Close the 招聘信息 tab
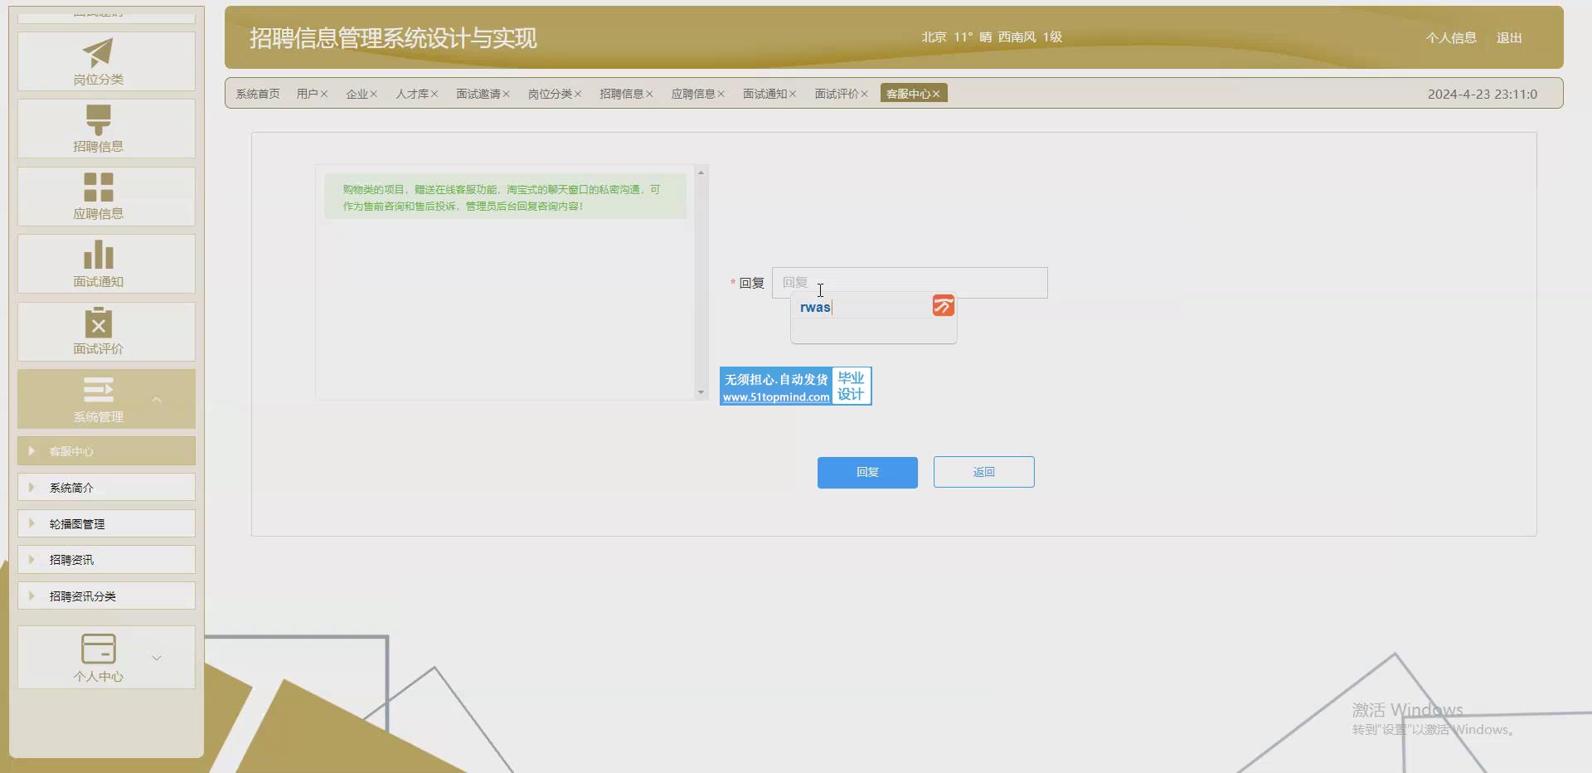Image resolution: width=1592 pixels, height=773 pixels. pyautogui.click(x=650, y=95)
